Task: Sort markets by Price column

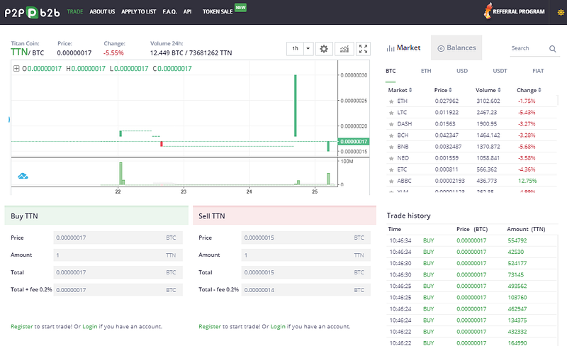Action: (443, 90)
